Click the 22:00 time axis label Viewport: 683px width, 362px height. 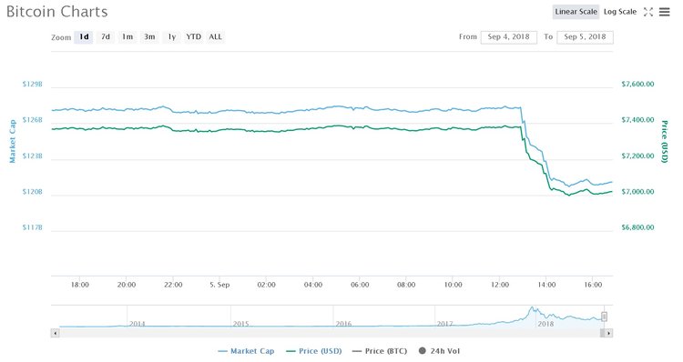pyautogui.click(x=173, y=285)
